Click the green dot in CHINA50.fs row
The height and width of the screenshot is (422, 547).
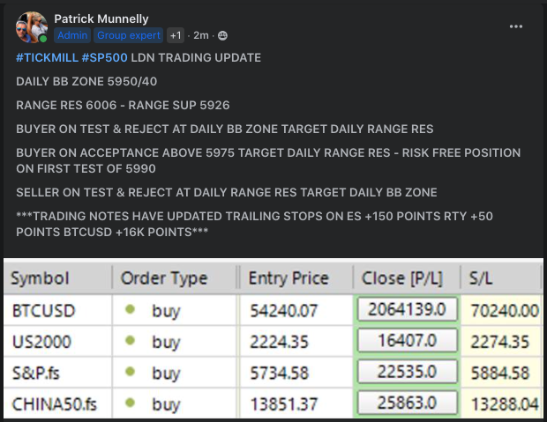pyautogui.click(x=130, y=403)
